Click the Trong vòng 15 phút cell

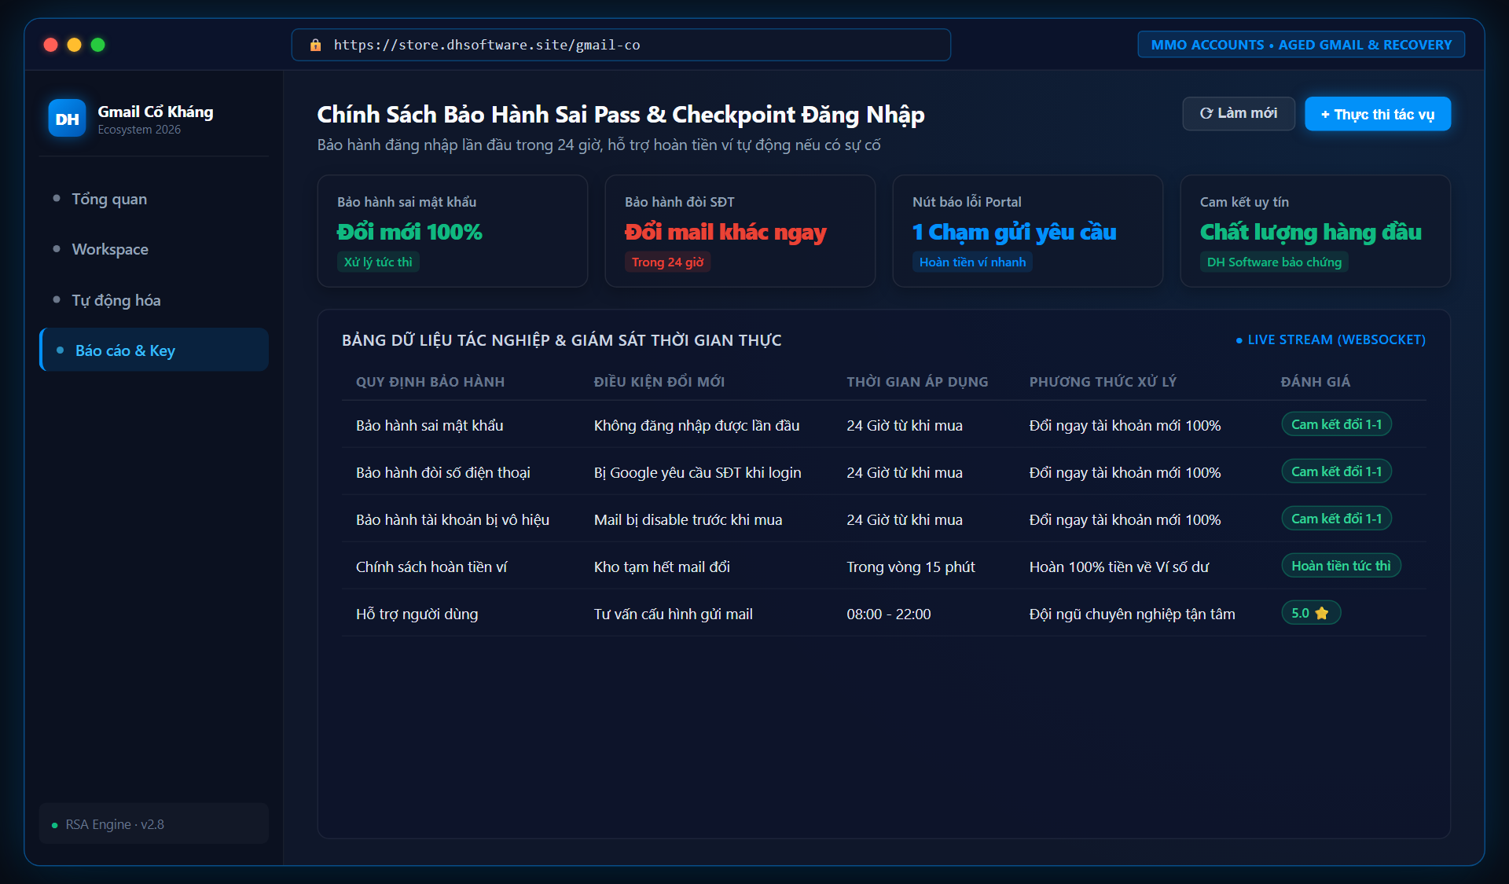(911, 567)
